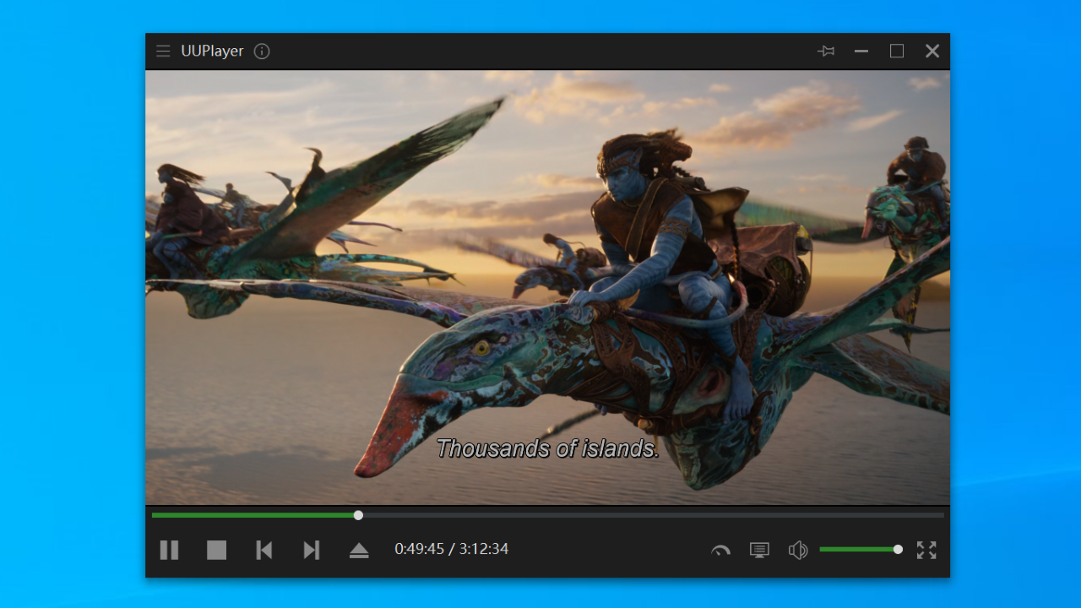
Task: Stop the video with the square button
Action: (x=217, y=550)
